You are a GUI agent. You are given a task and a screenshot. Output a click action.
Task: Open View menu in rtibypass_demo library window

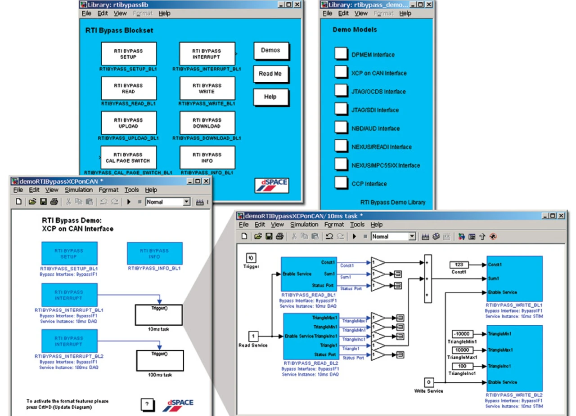coord(361,13)
